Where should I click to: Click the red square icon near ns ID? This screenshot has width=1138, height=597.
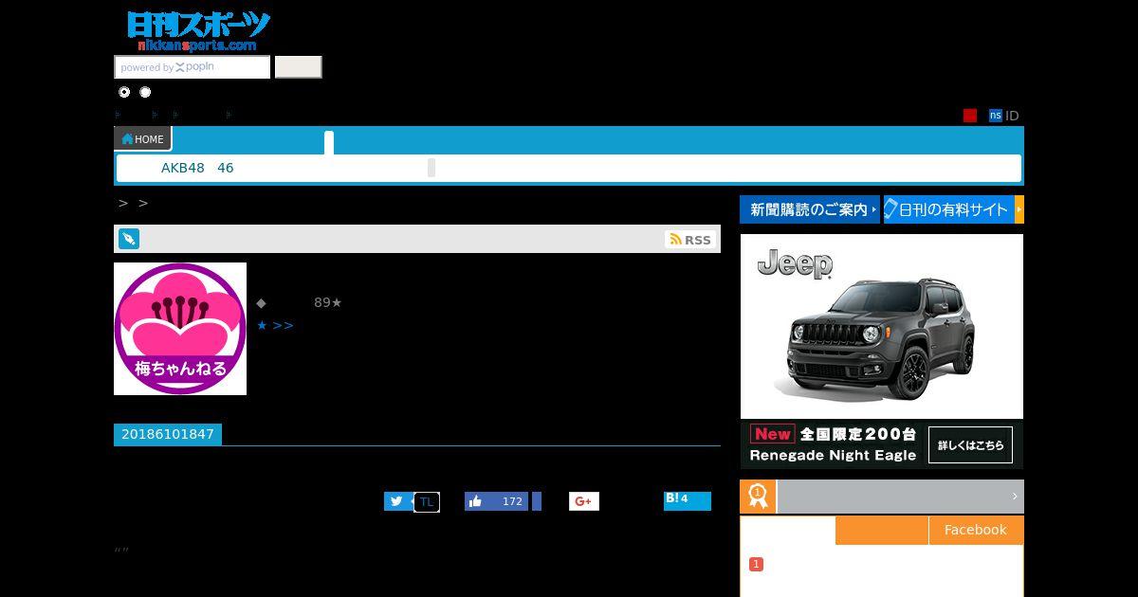970,116
